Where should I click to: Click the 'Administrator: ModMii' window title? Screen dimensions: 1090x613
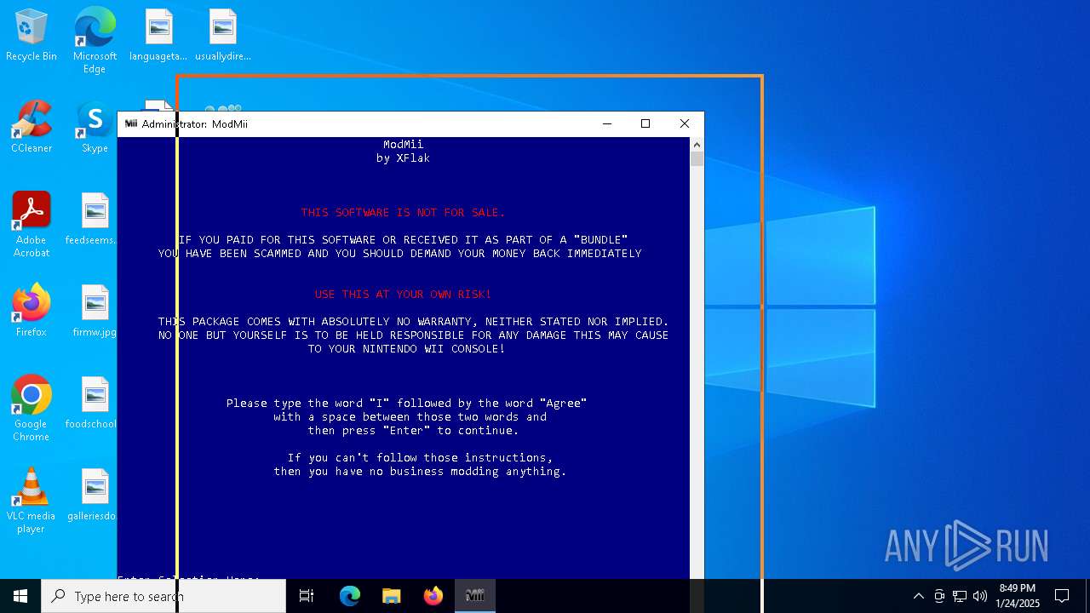click(195, 124)
